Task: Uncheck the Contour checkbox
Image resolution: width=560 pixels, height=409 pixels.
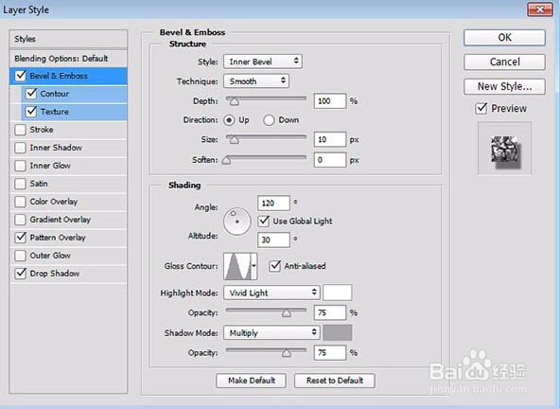Action: coord(31,94)
